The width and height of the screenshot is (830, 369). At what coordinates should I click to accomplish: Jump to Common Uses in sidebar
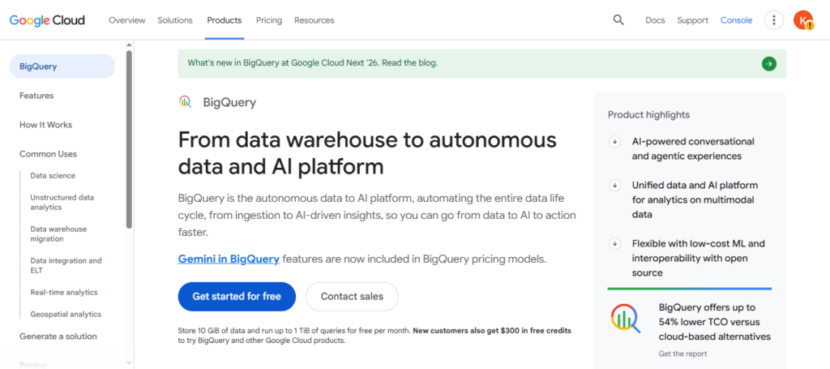click(x=48, y=154)
